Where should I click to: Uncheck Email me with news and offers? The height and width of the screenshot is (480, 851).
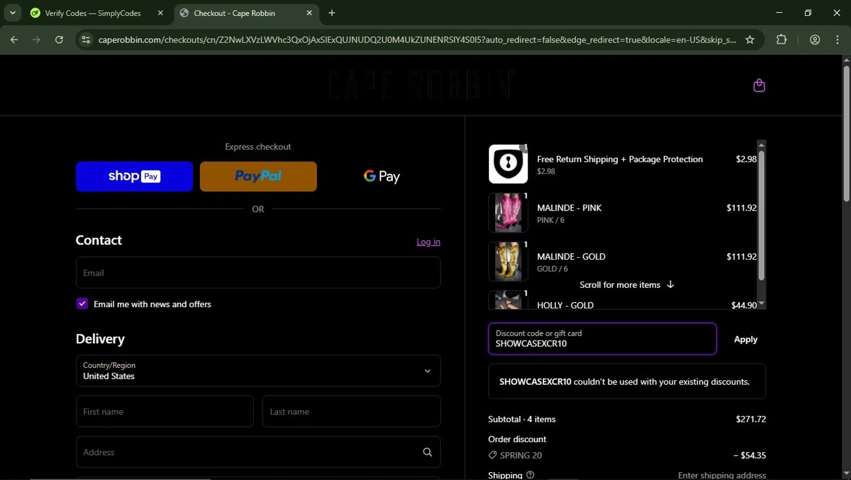[82, 304]
